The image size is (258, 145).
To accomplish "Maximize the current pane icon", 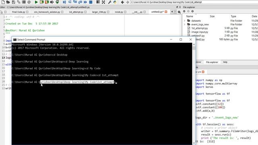I will click(x=98, y=2).
